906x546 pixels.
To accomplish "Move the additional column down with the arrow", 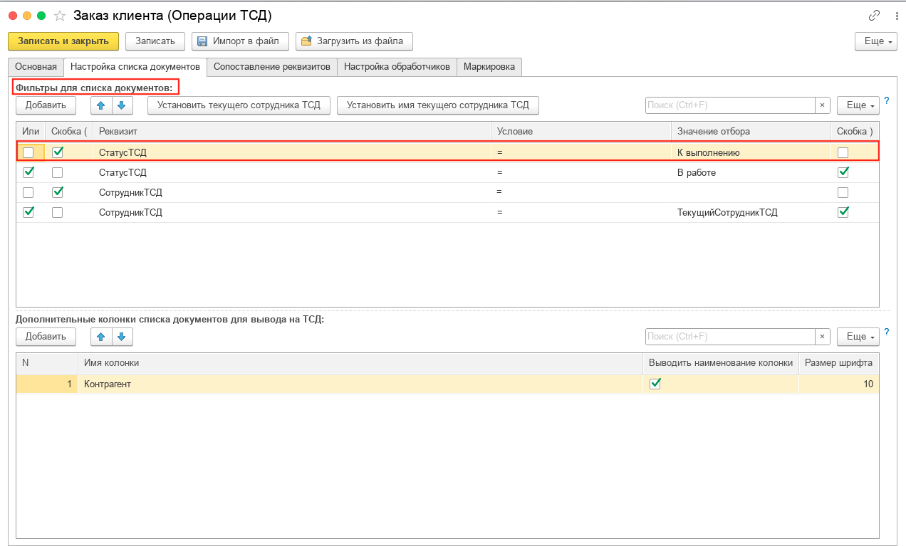I will click(122, 337).
